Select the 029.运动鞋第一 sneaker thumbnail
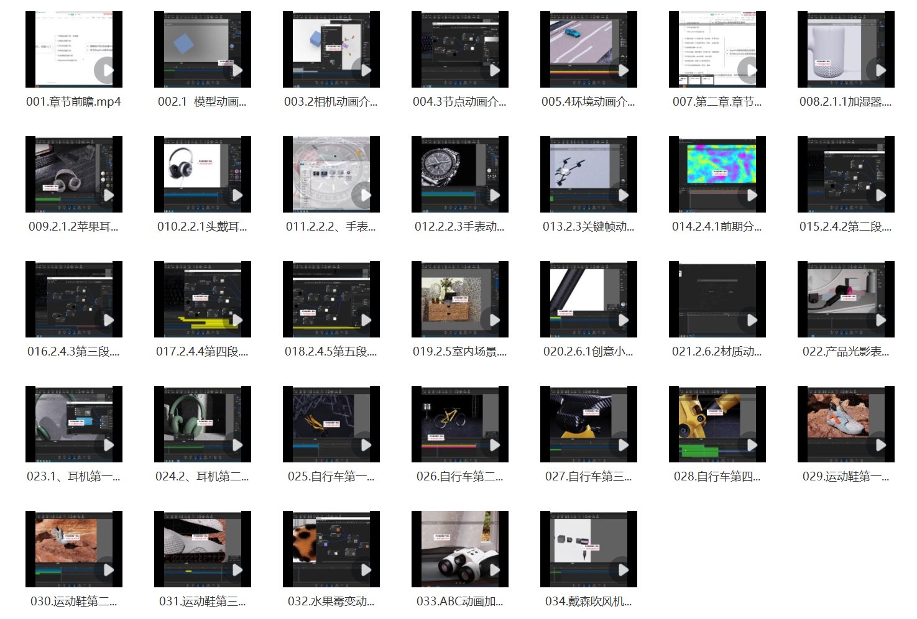 point(846,424)
